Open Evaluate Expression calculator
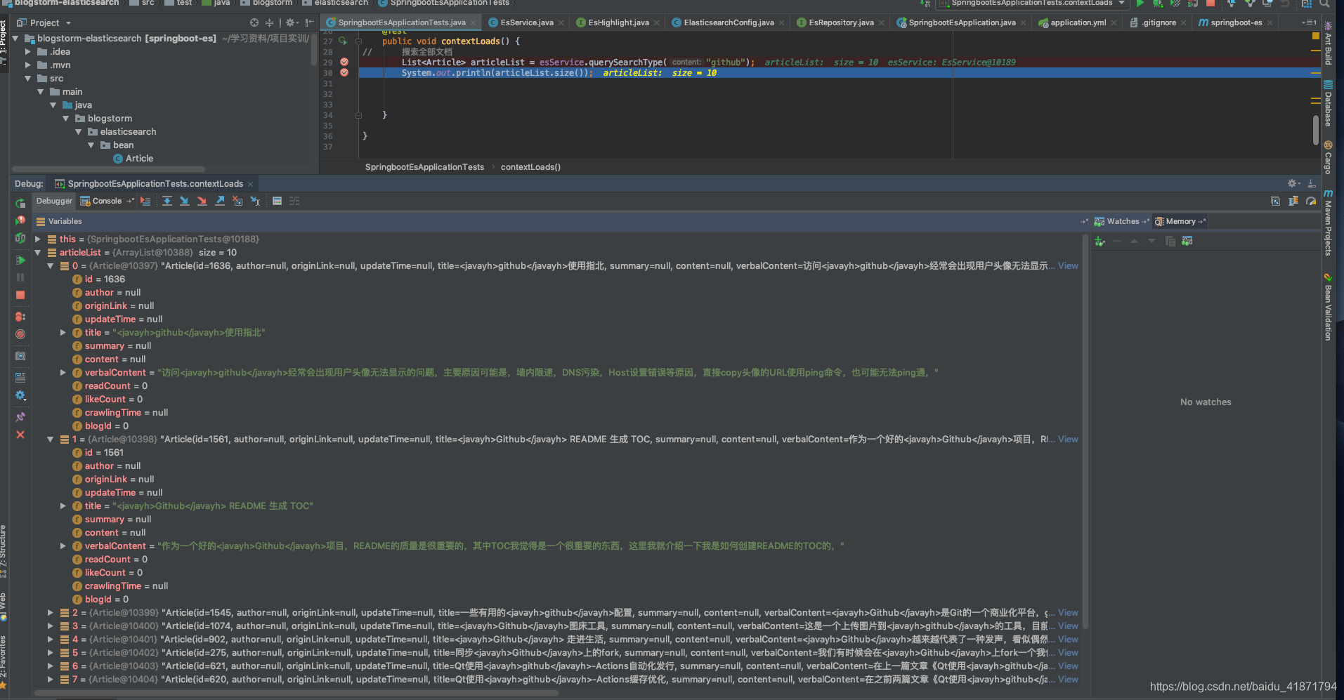The image size is (1344, 700). point(277,201)
